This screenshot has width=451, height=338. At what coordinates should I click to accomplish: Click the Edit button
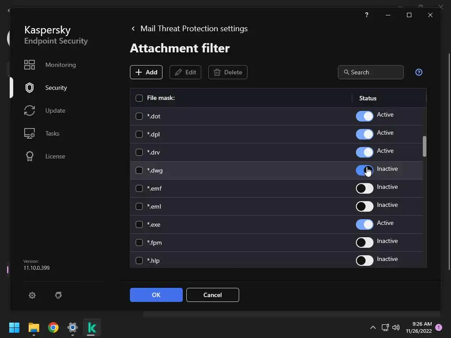[185, 72]
